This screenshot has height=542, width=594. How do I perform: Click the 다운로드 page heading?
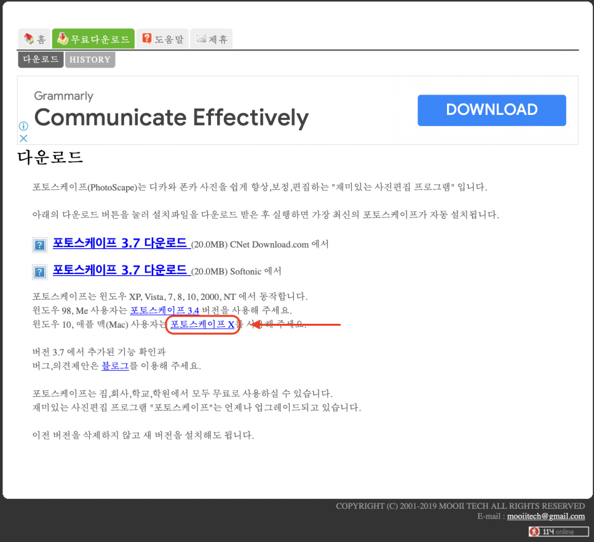pyautogui.click(x=50, y=157)
